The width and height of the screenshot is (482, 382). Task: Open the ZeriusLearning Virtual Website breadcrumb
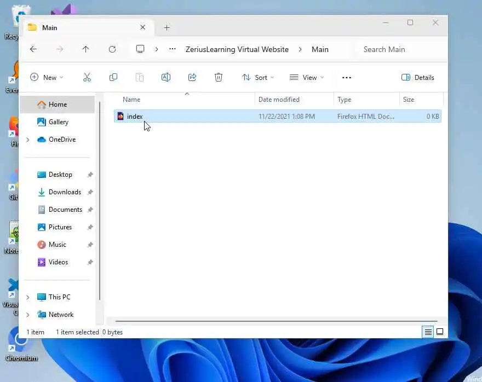coord(237,49)
